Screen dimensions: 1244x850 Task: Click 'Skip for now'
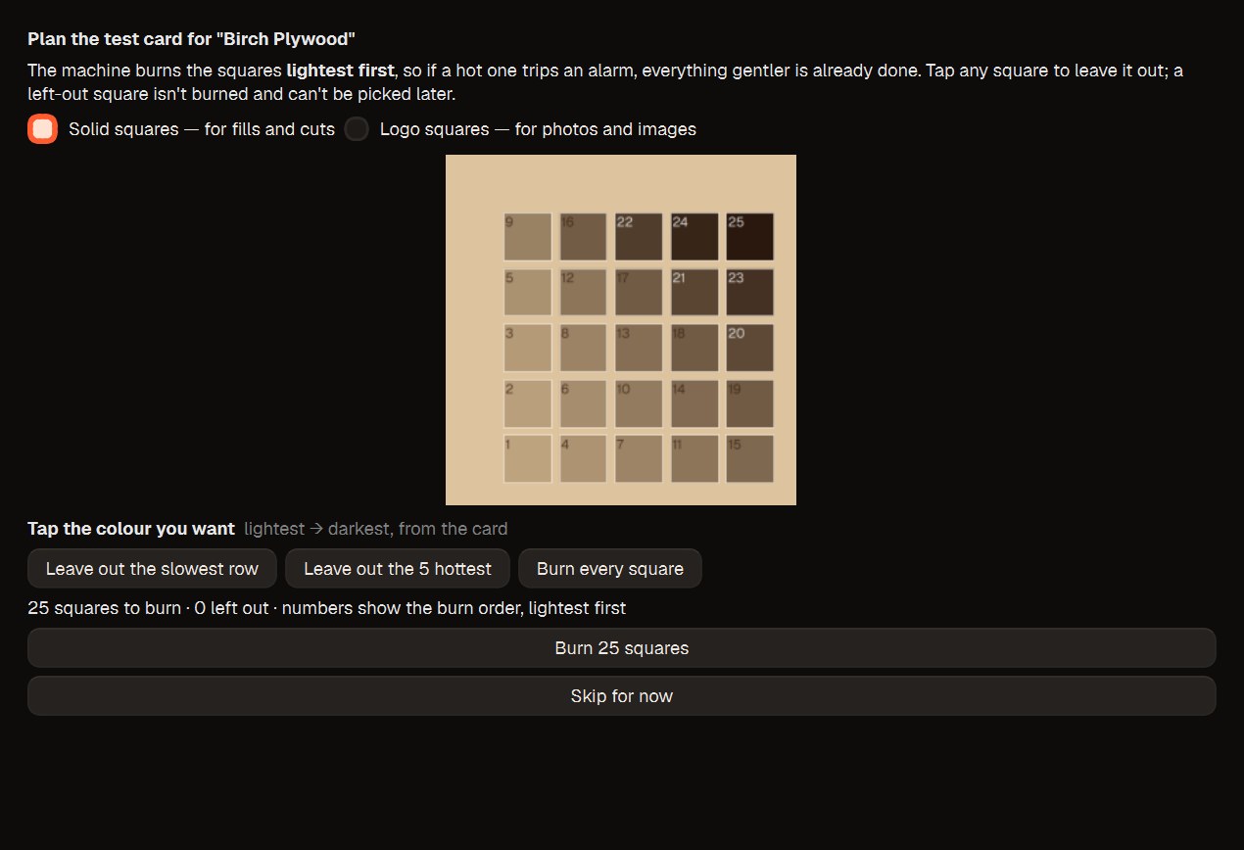coord(622,696)
